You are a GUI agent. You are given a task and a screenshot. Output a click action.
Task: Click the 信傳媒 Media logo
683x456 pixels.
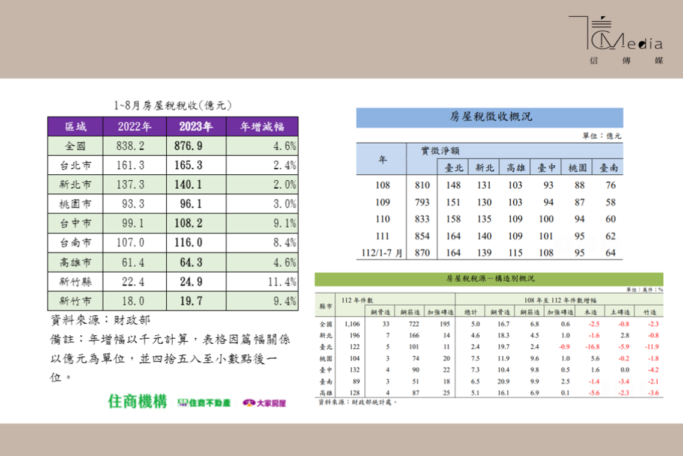pyautogui.click(x=618, y=40)
